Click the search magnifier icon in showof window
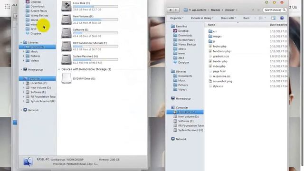 click(284, 10)
